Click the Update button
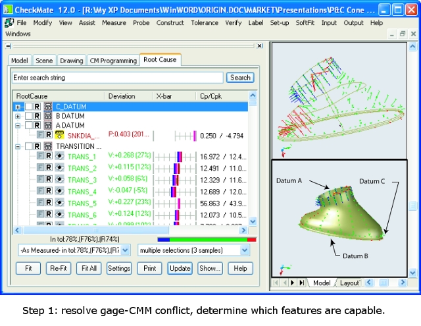This screenshot has height=326, width=421. [x=180, y=268]
